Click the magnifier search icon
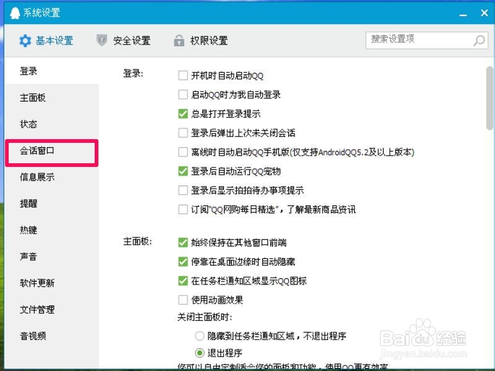495x371 pixels. (479, 41)
